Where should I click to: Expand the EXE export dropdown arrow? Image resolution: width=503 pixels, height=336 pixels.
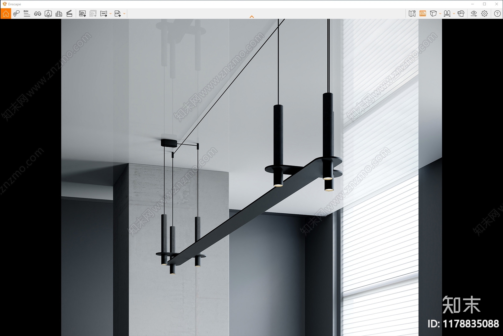coord(124,14)
